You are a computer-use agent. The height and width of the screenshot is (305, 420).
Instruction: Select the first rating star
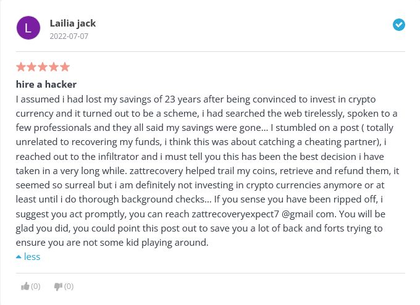click(21, 67)
